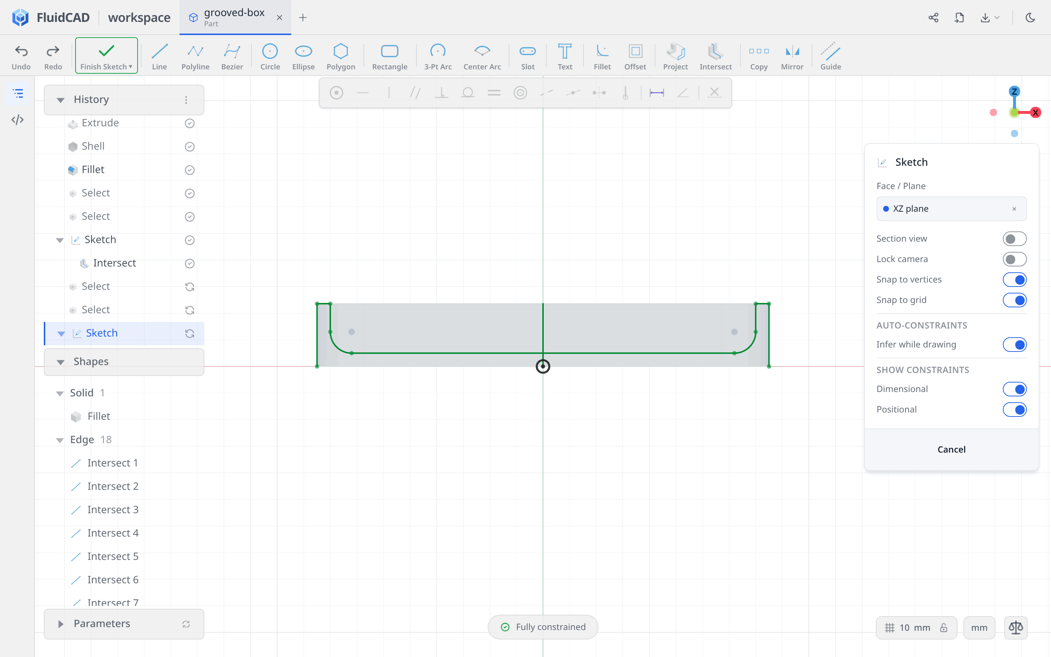Select the Line tool
The width and height of the screenshot is (1051, 657).
point(159,57)
